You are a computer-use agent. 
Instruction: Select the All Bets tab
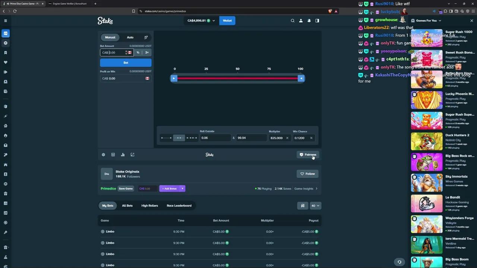[127, 205]
